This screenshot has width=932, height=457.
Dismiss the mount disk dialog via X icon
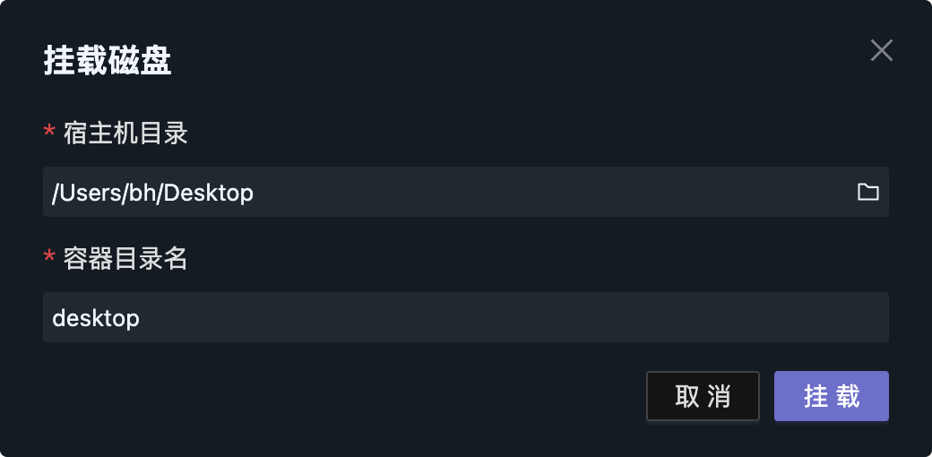(882, 51)
